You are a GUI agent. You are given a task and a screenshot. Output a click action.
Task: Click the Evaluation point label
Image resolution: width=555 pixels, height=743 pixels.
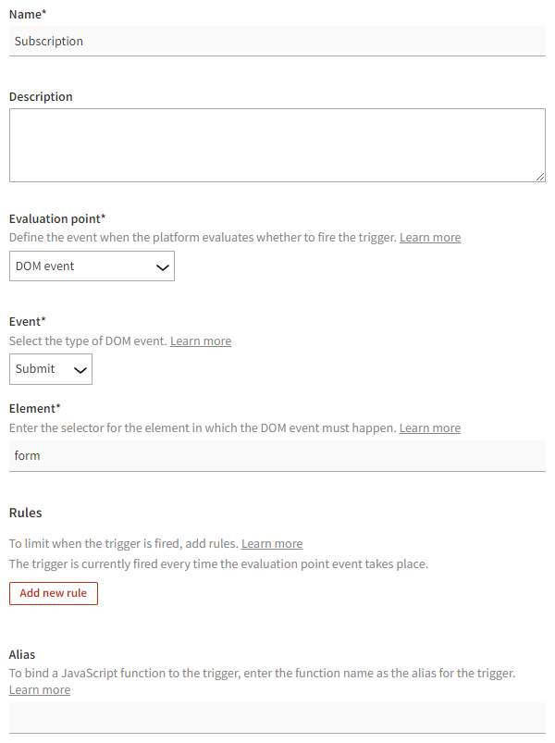[x=54, y=218]
